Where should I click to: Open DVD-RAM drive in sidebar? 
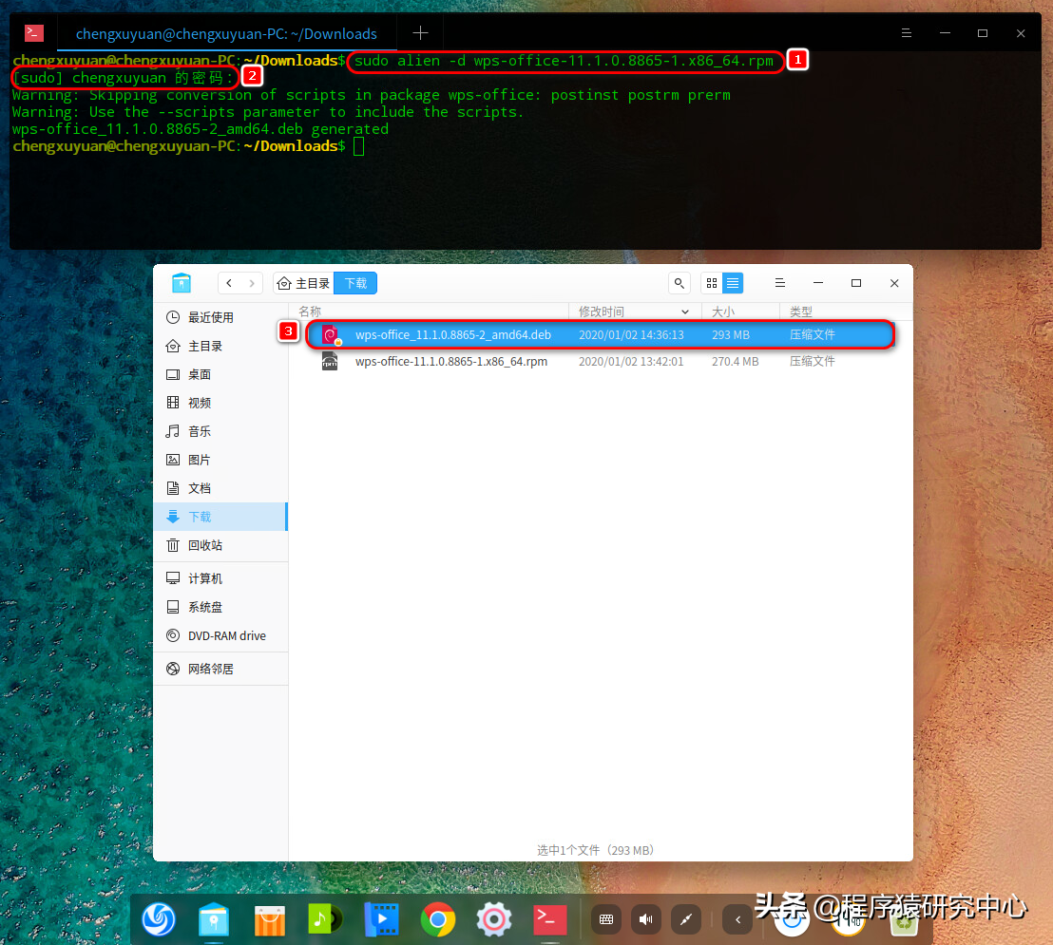[x=220, y=635]
